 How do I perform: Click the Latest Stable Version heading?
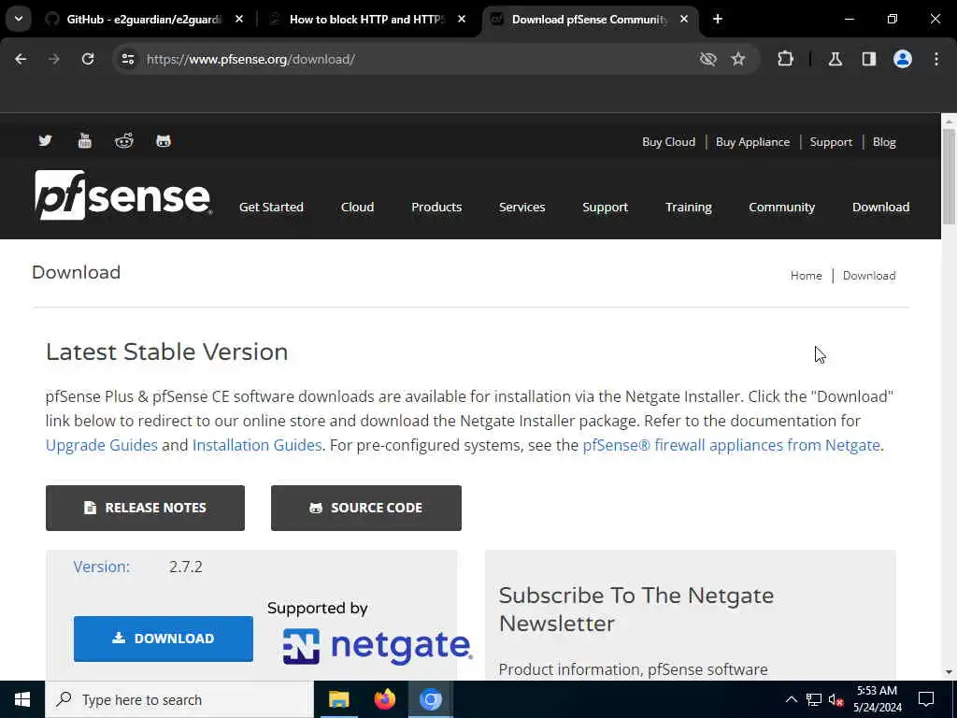166,352
